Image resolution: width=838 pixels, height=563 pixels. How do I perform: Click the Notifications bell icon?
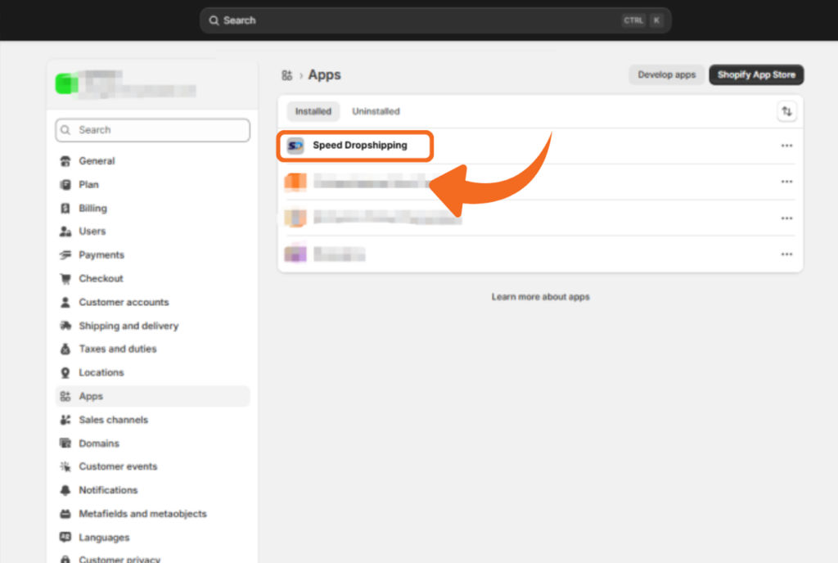pyautogui.click(x=65, y=490)
